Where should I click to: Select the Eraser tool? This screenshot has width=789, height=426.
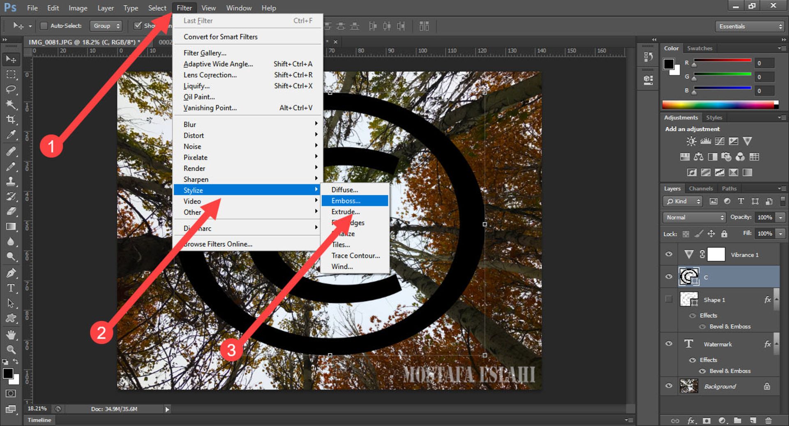pyautogui.click(x=11, y=212)
